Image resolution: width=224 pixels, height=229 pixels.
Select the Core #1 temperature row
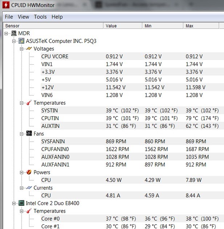point(132,226)
